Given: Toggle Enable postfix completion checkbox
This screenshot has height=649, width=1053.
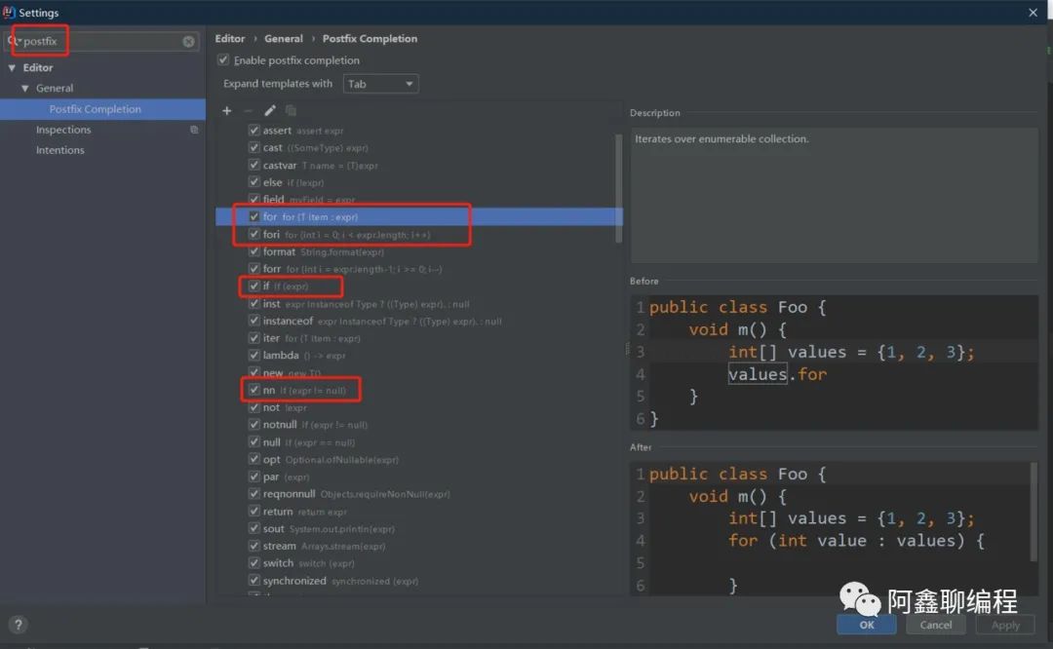Looking at the screenshot, I should [223, 60].
